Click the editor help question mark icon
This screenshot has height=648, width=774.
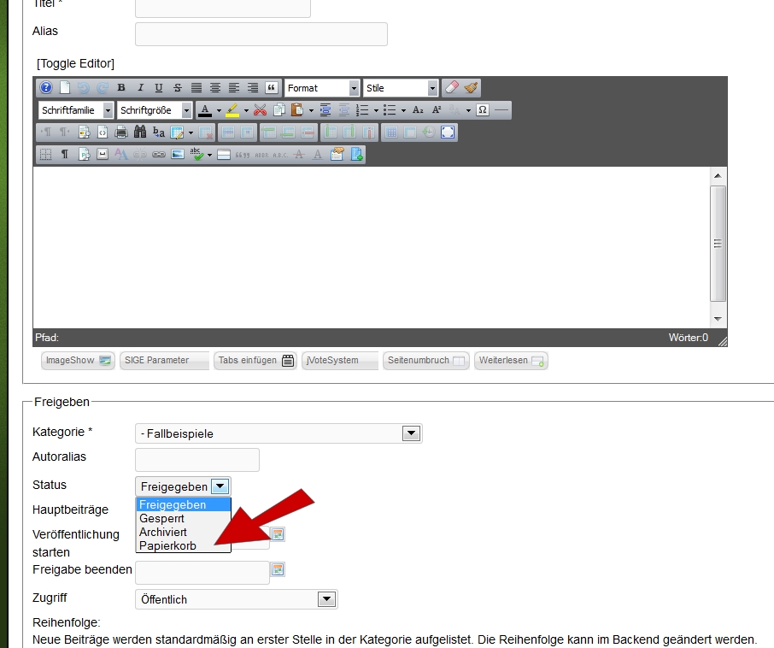46,88
